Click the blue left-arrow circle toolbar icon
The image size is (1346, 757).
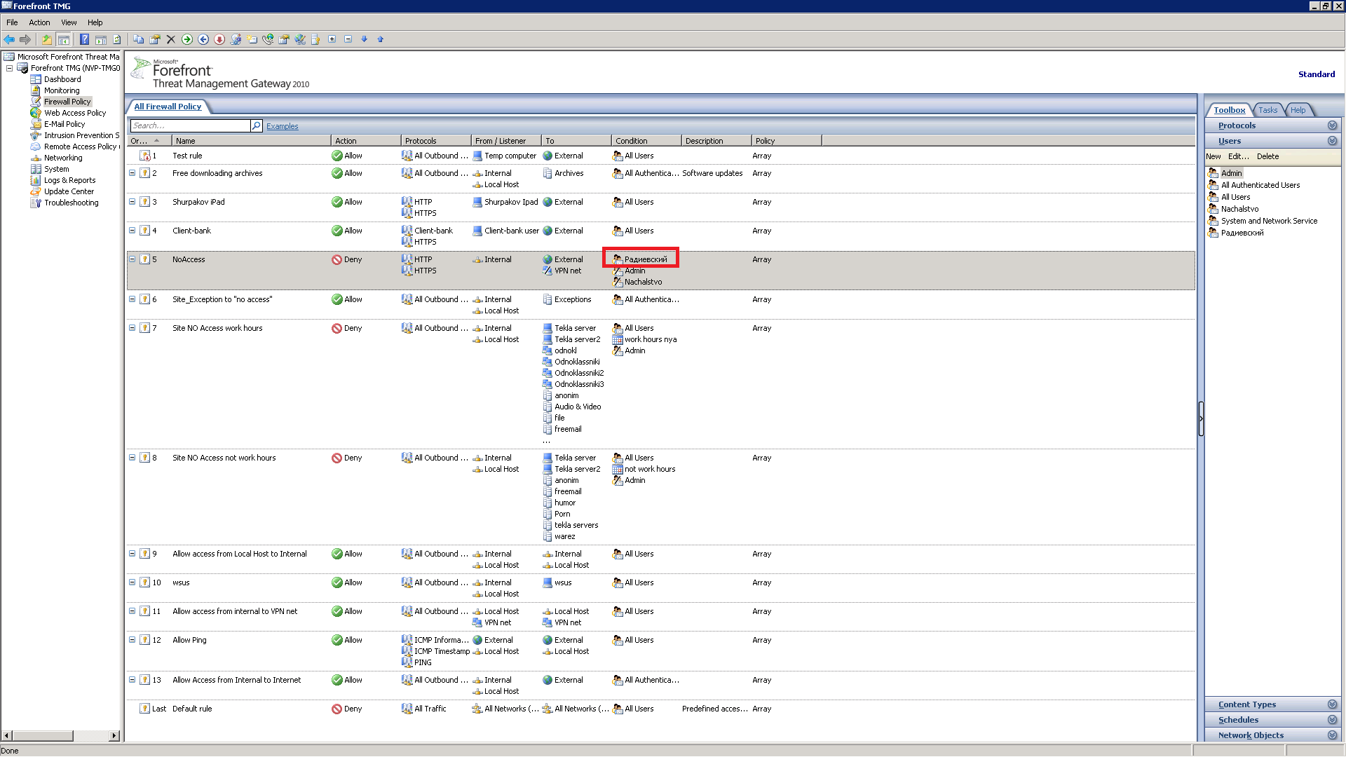coord(203,39)
